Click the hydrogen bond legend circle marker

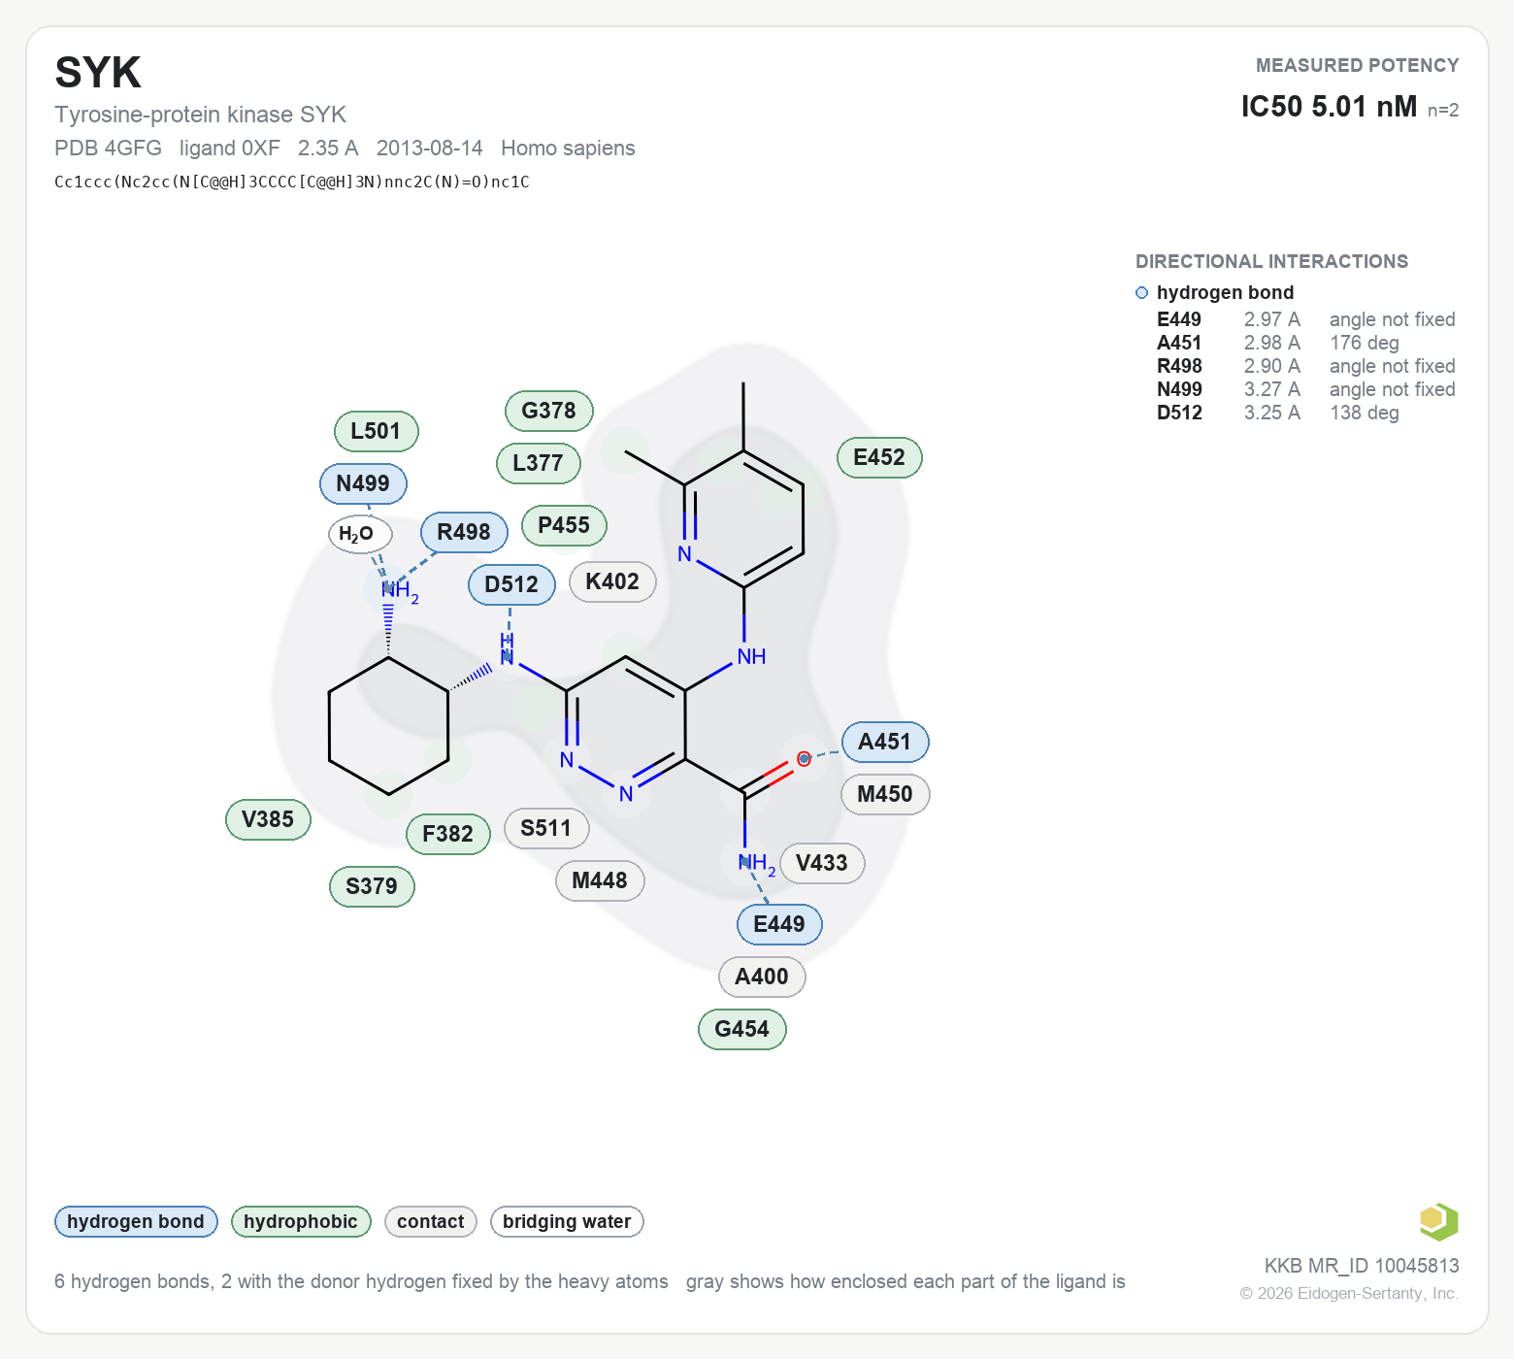pos(1141,293)
